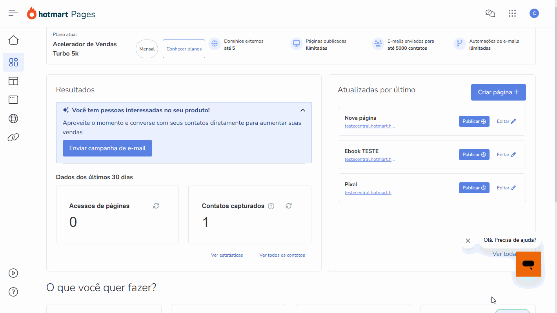The image size is (557, 313).
Task: Open the Enviar campanha de e-mail button
Action: click(107, 148)
